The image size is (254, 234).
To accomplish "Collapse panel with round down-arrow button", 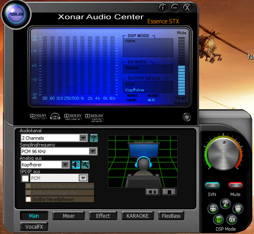I will pos(187,117).
